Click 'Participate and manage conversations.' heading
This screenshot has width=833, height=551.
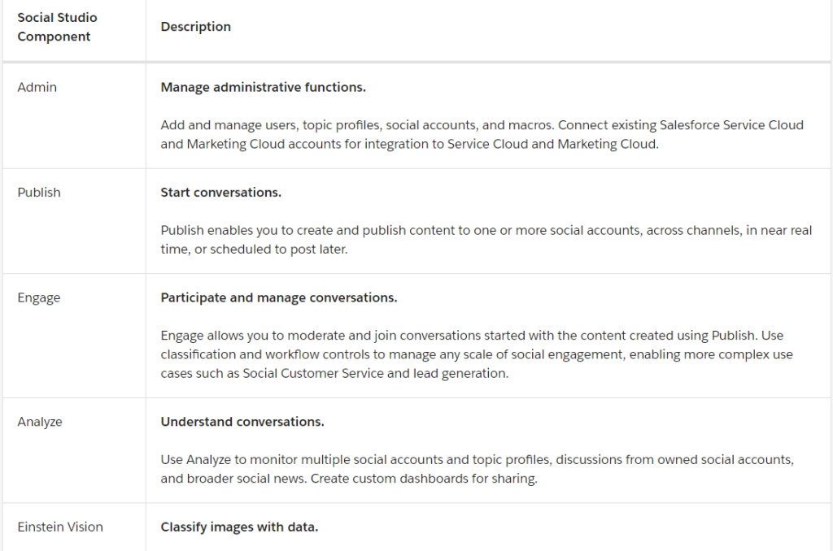point(279,297)
